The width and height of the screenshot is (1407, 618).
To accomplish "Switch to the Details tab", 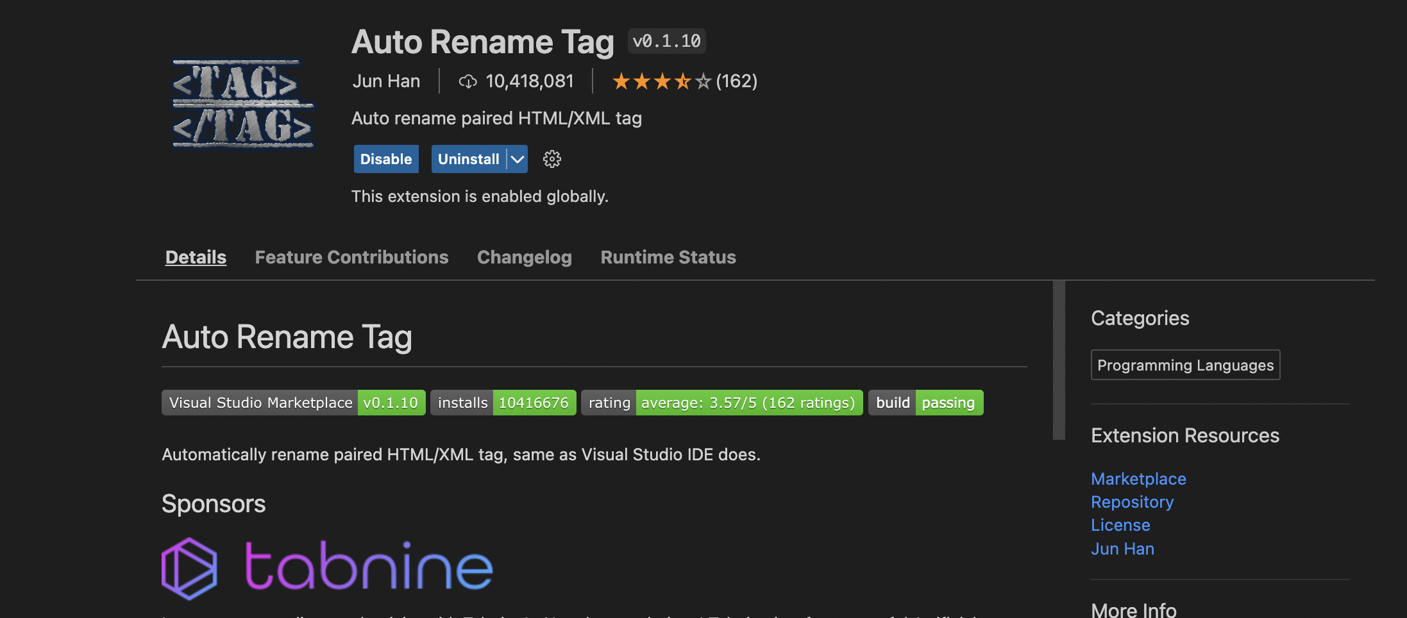I will pyautogui.click(x=196, y=257).
